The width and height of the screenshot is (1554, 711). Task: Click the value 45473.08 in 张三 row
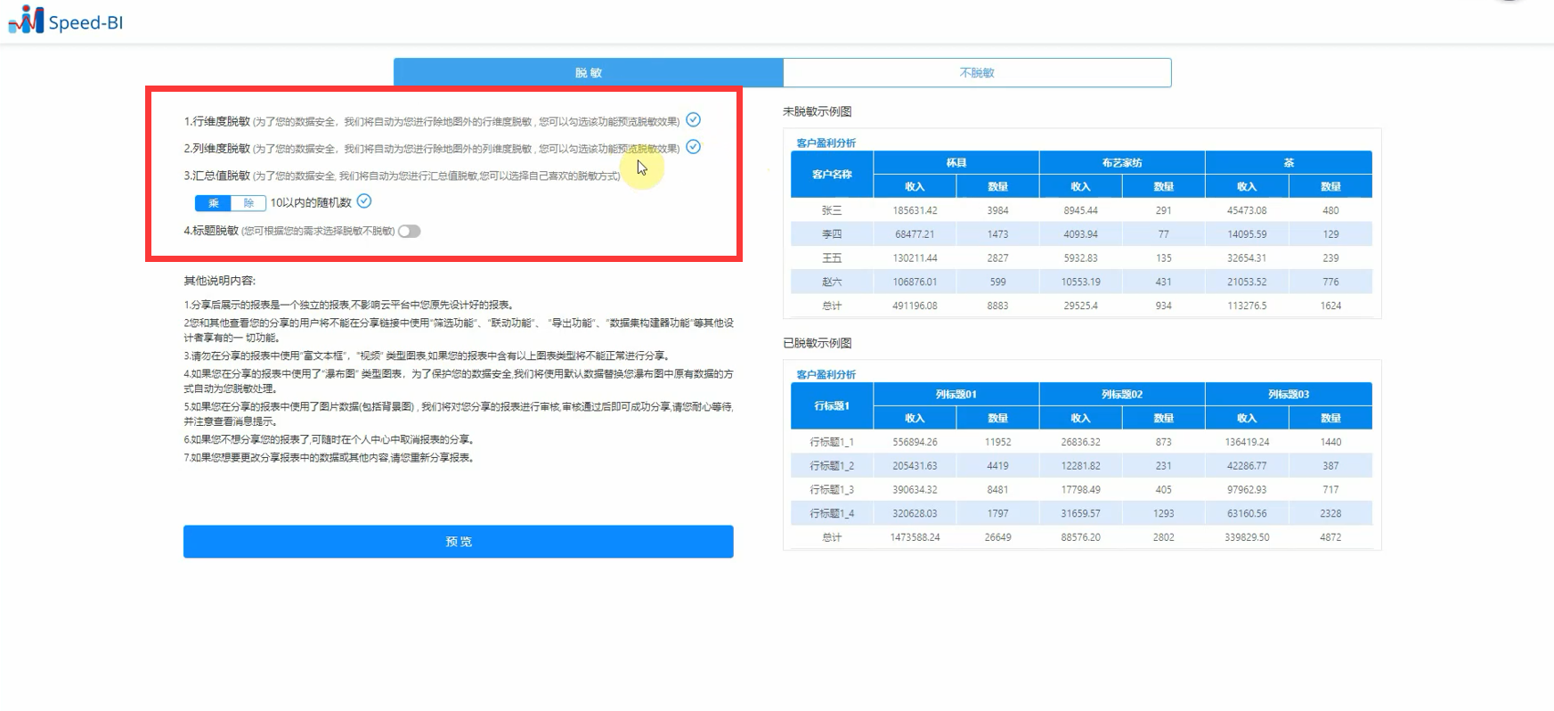tap(1247, 210)
